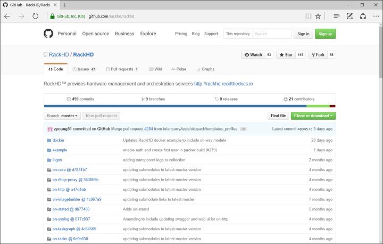The image size is (383, 244).
Task: Open a new browser tab
Action: click(x=65, y=5)
